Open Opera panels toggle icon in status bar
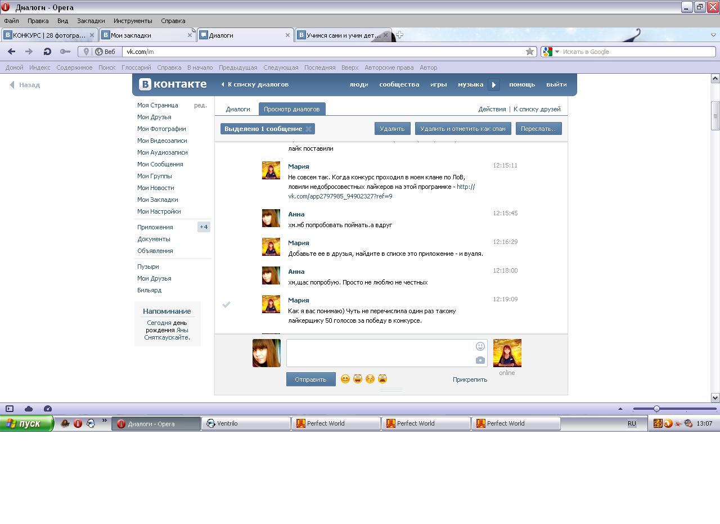This screenshot has width=720, height=524. [10, 409]
